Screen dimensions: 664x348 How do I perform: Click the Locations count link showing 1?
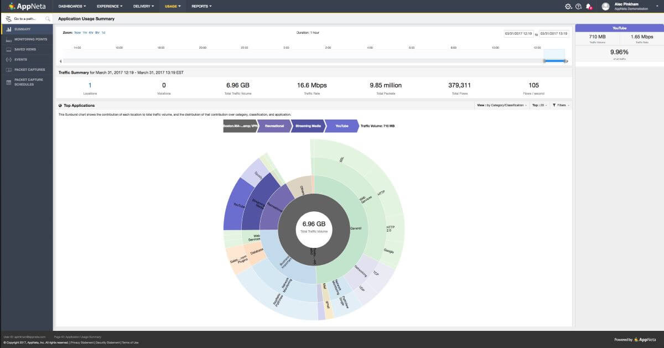click(89, 85)
